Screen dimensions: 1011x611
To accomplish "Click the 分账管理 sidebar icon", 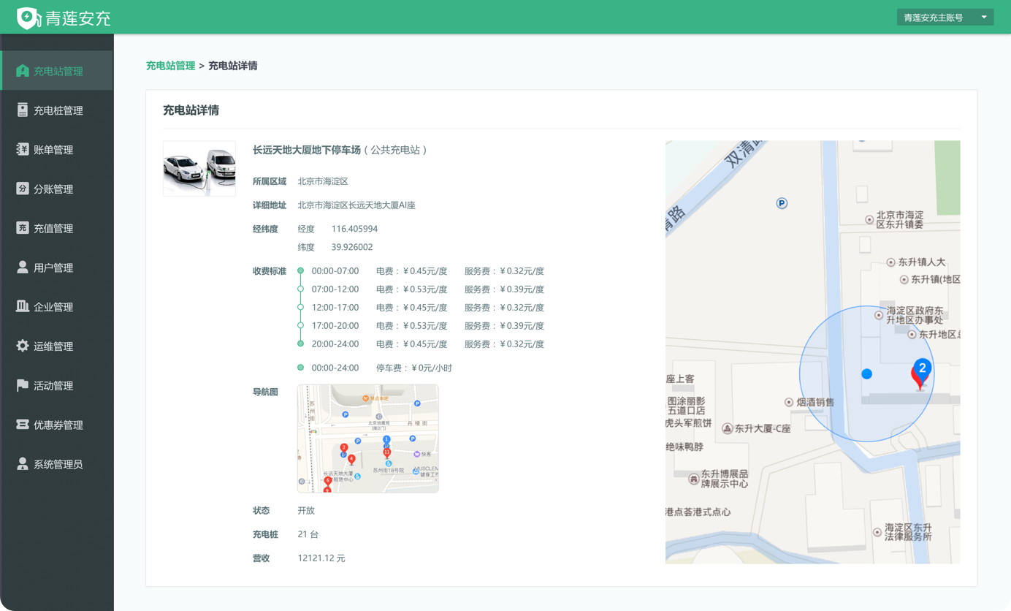I will point(23,189).
